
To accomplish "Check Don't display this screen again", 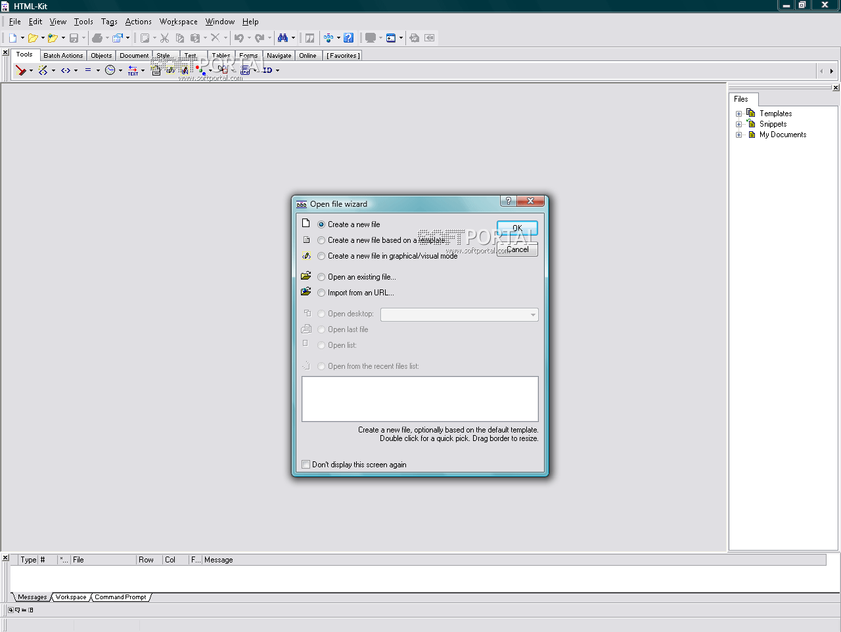I will (x=306, y=465).
